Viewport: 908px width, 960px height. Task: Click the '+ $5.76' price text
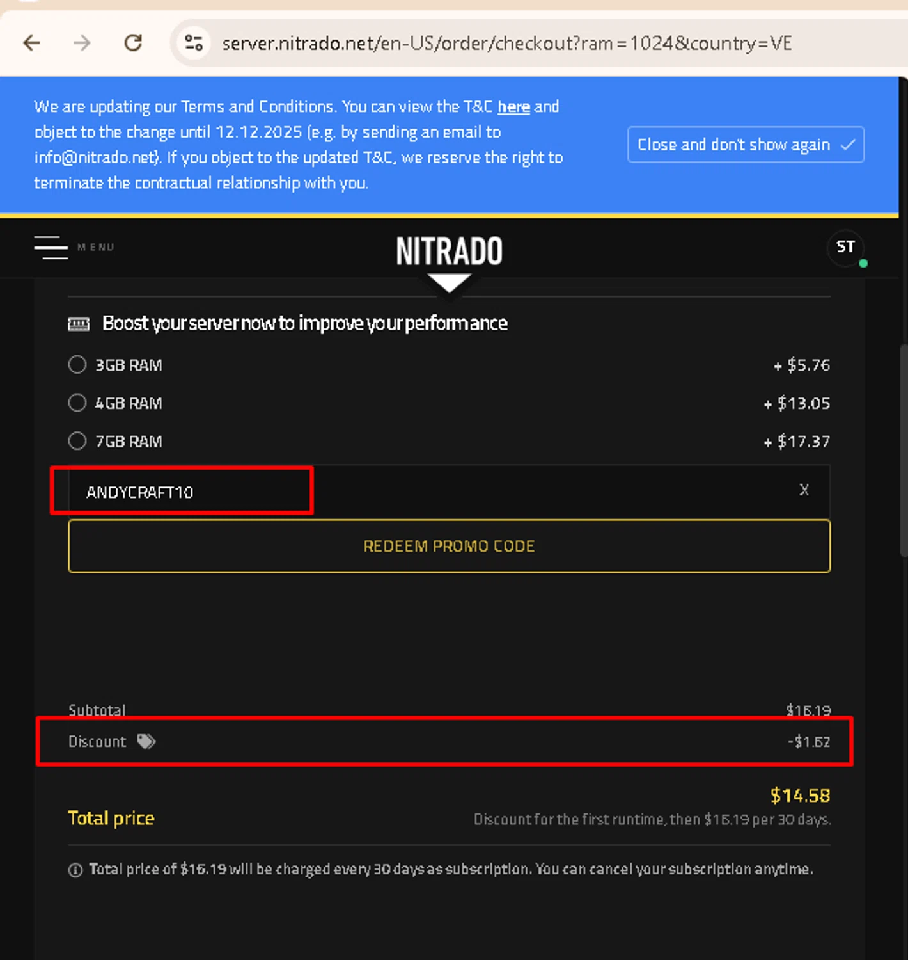click(x=802, y=365)
